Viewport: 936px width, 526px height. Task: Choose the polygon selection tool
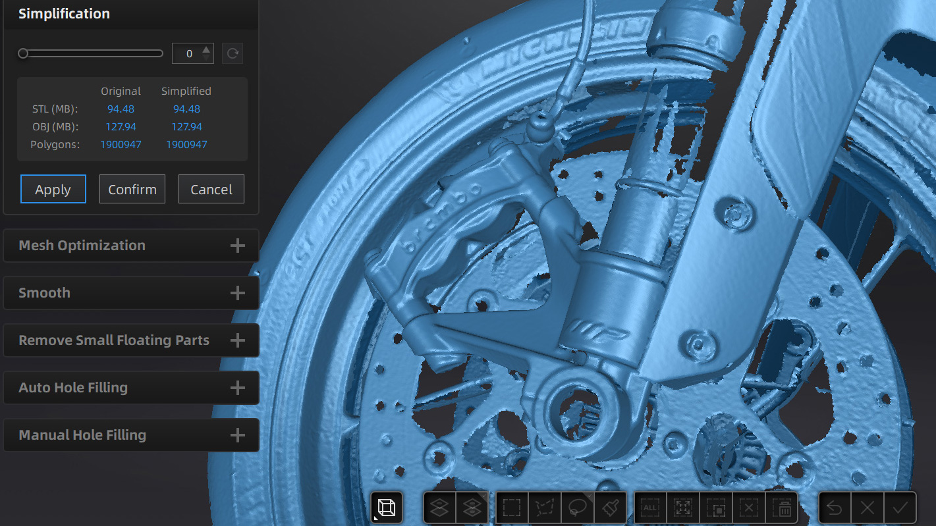coord(545,508)
